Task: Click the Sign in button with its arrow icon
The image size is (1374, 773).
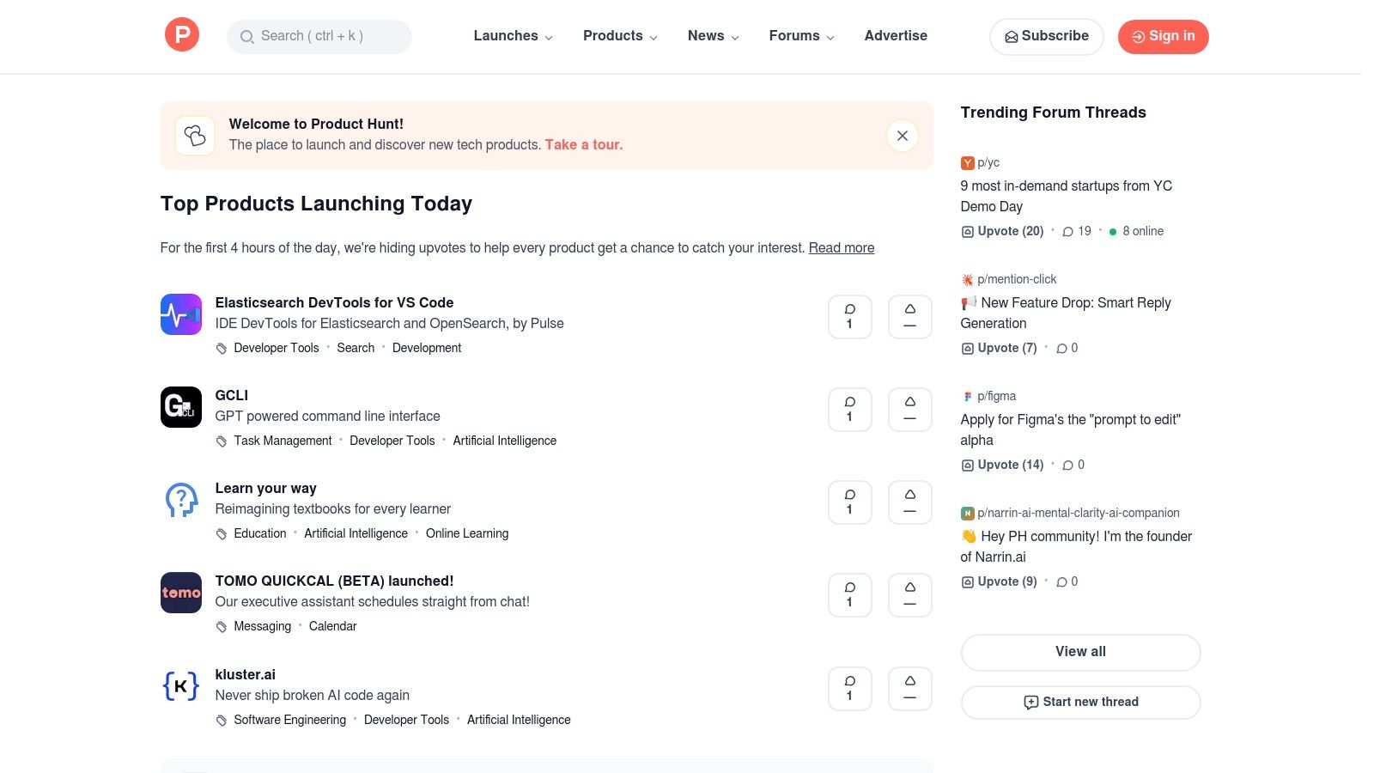Action: (1163, 36)
